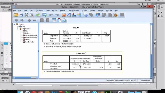Click the Code button in Dreamweaver window
This screenshot has height=93, width=165.
tap(4, 10)
